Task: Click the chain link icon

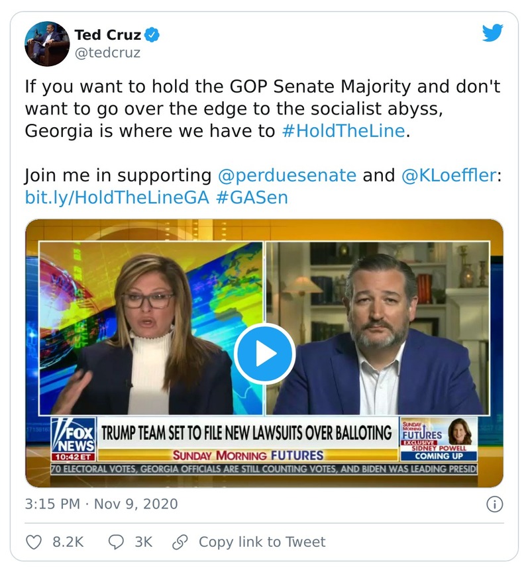Action: click(x=179, y=542)
